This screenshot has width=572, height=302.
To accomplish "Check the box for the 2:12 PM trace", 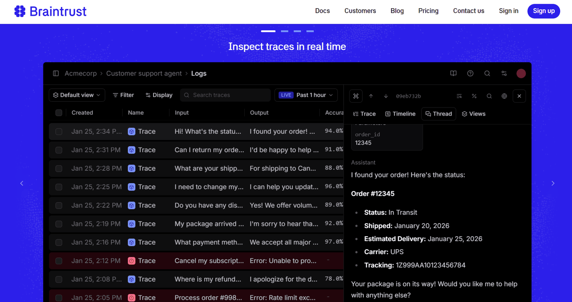I will 59,261.
